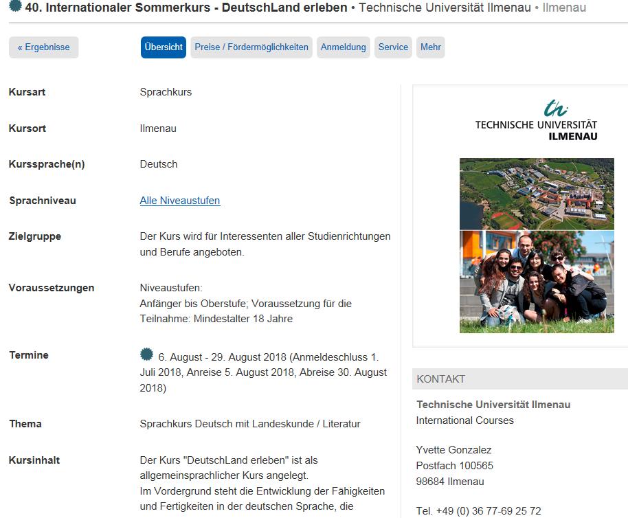
Task: Follow the Alle Niveaustufen link
Action: coord(180,201)
